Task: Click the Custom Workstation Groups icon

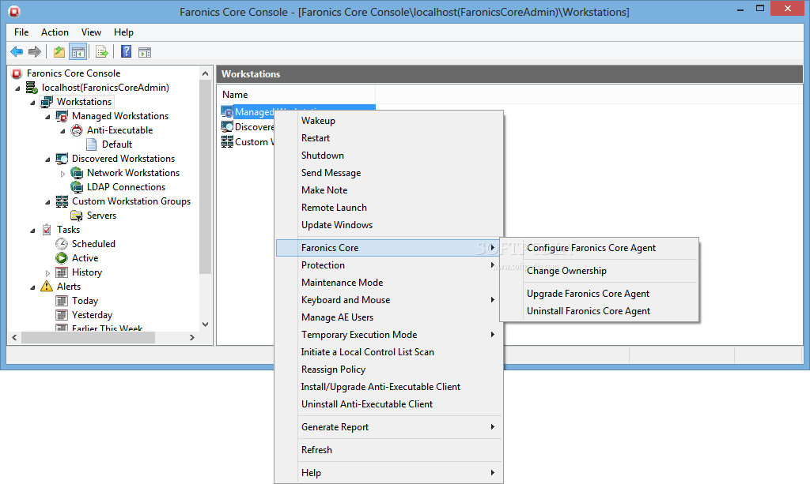Action: point(62,201)
